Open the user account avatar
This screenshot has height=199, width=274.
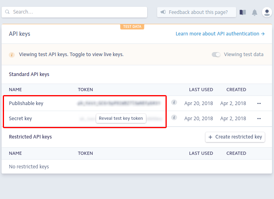[267, 12]
